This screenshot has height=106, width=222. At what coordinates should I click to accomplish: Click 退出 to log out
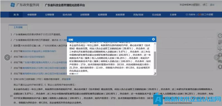click(212, 5)
